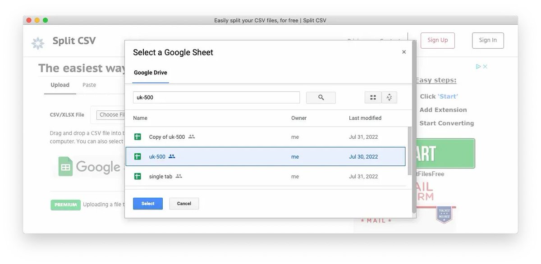This screenshot has width=541, height=264.
Task: Close the advertisement with its X icon
Action: point(485,66)
